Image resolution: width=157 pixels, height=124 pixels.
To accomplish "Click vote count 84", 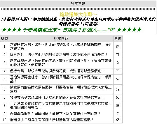I will click(118, 47).
